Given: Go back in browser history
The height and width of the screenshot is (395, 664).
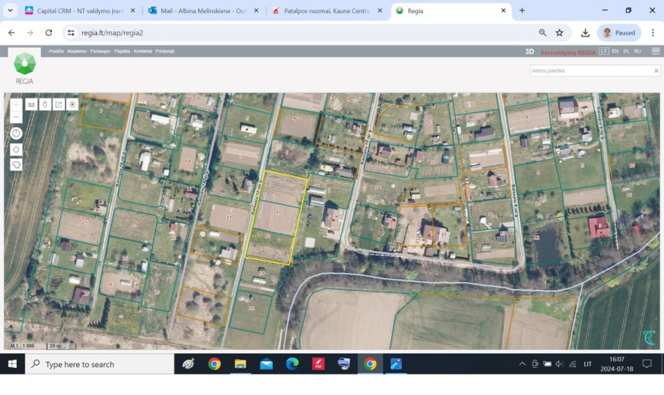Looking at the screenshot, I should click(12, 33).
